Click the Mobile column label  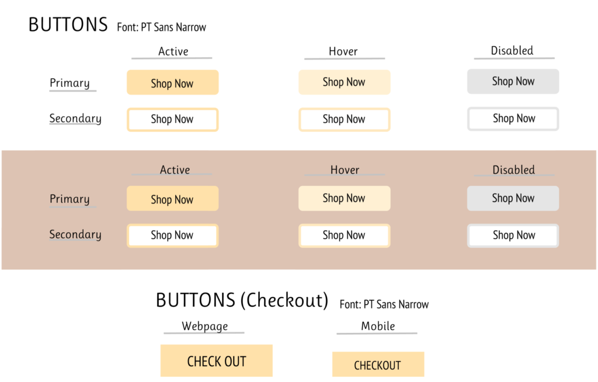378,326
